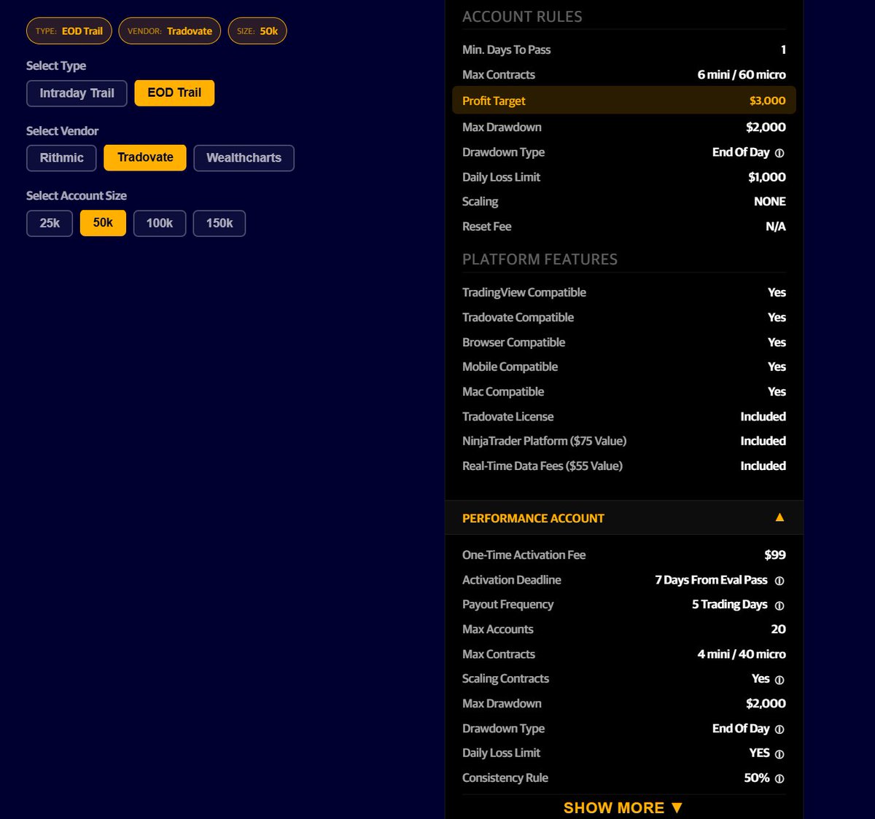Click the Scaling NONE value

(x=770, y=202)
